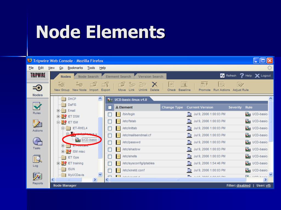Select the DHCP folder in tree
This screenshot has width=281, height=210.
click(72, 99)
